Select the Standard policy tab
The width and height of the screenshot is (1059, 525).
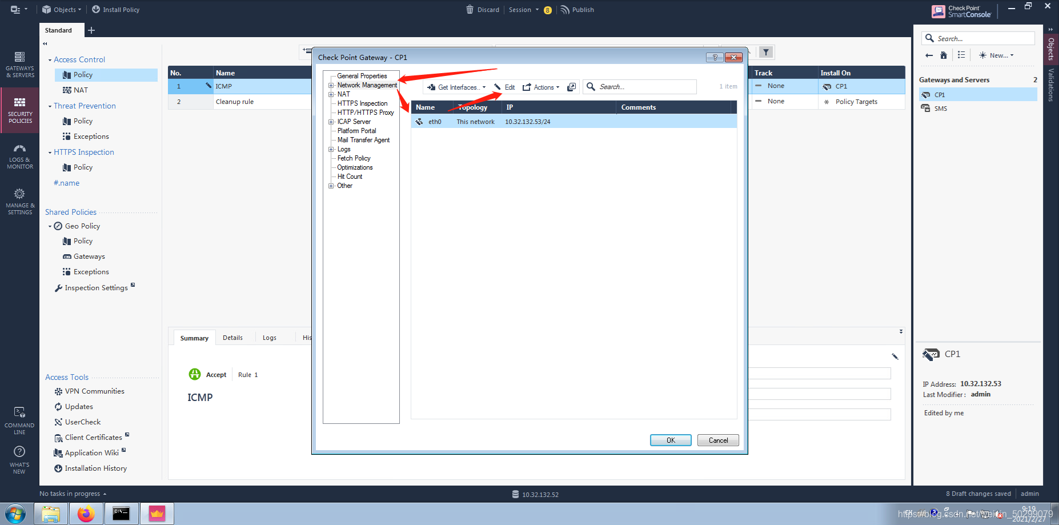click(x=58, y=30)
